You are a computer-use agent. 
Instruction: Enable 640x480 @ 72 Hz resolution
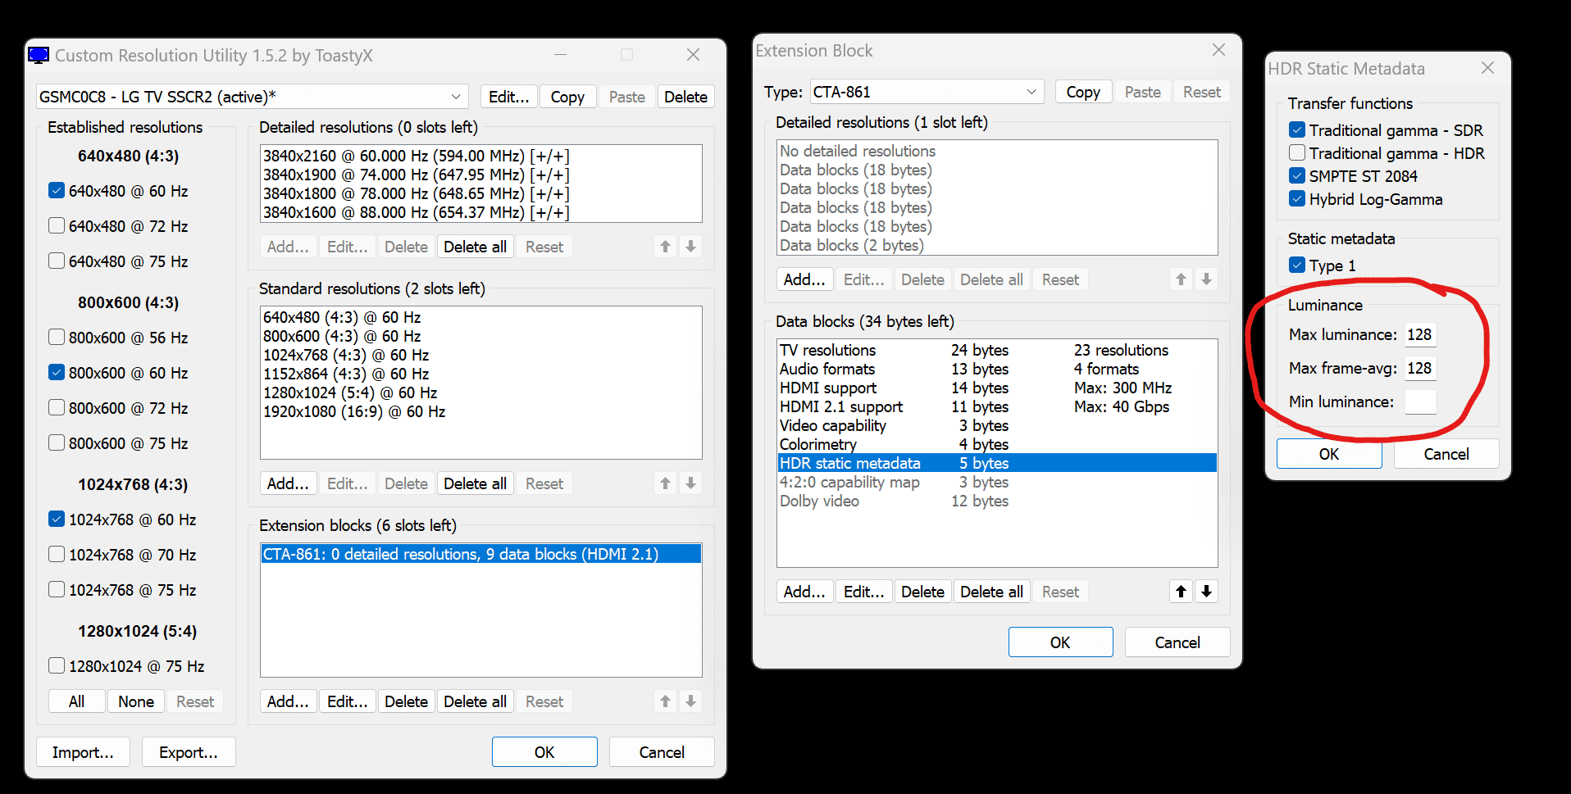(57, 226)
